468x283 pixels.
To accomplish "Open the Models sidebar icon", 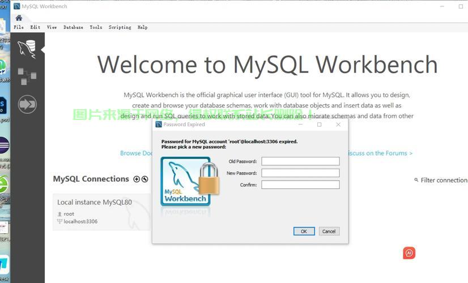I will tap(27, 76).
